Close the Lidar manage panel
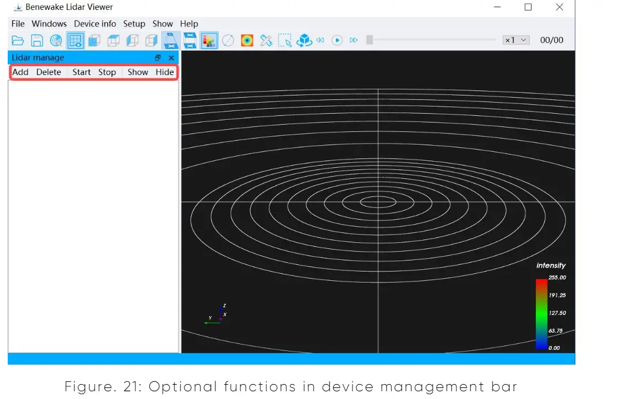Viewport: 626px width, 399px height. tap(171, 58)
